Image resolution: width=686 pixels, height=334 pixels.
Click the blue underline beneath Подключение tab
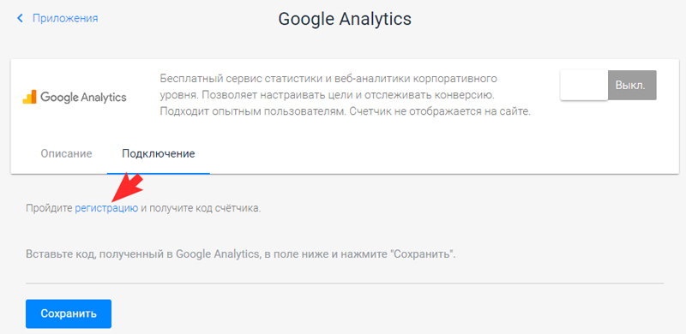pyautogui.click(x=159, y=173)
